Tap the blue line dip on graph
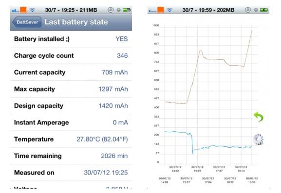 [193, 153]
